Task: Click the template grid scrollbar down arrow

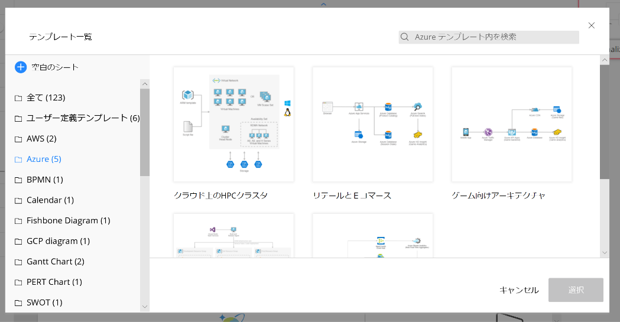Action: click(x=604, y=252)
